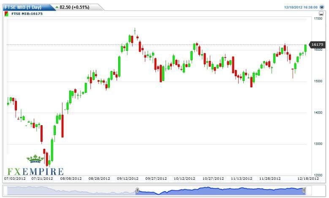The width and height of the screenshot is (329, 198).
Task: Click the 09/27/2012 date axis label
Action: (x=154, y=179)
